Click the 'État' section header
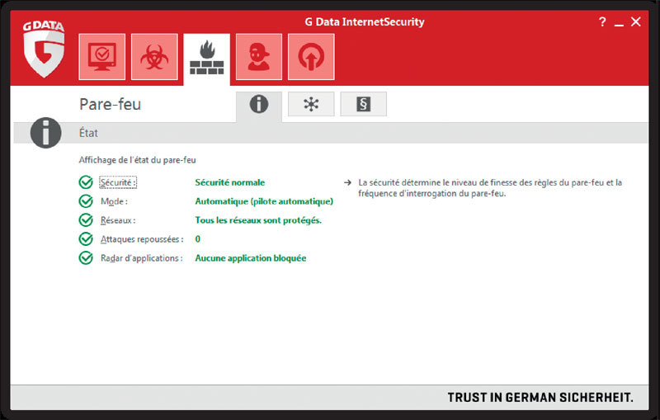Image resolution: width=660 pixels, height=420 pixels. pos(88,133)
